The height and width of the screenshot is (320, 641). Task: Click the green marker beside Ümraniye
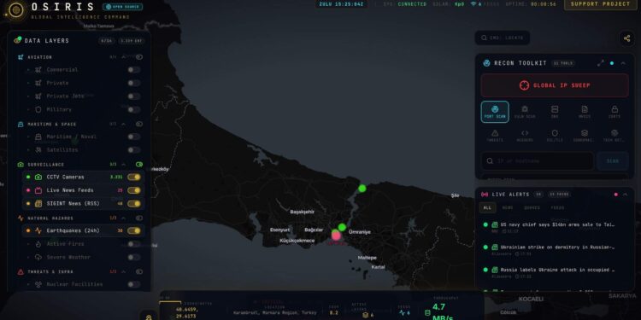pyautogui.click(x=342, y=227)
